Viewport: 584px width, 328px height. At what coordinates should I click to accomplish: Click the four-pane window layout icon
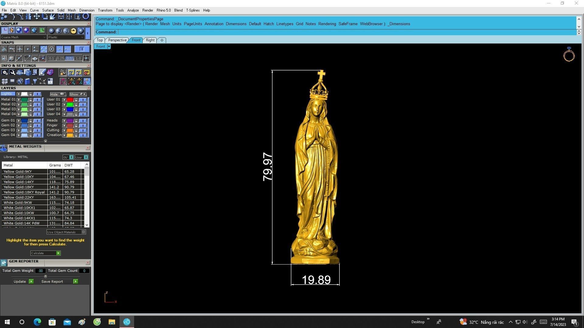coord(5,81)
